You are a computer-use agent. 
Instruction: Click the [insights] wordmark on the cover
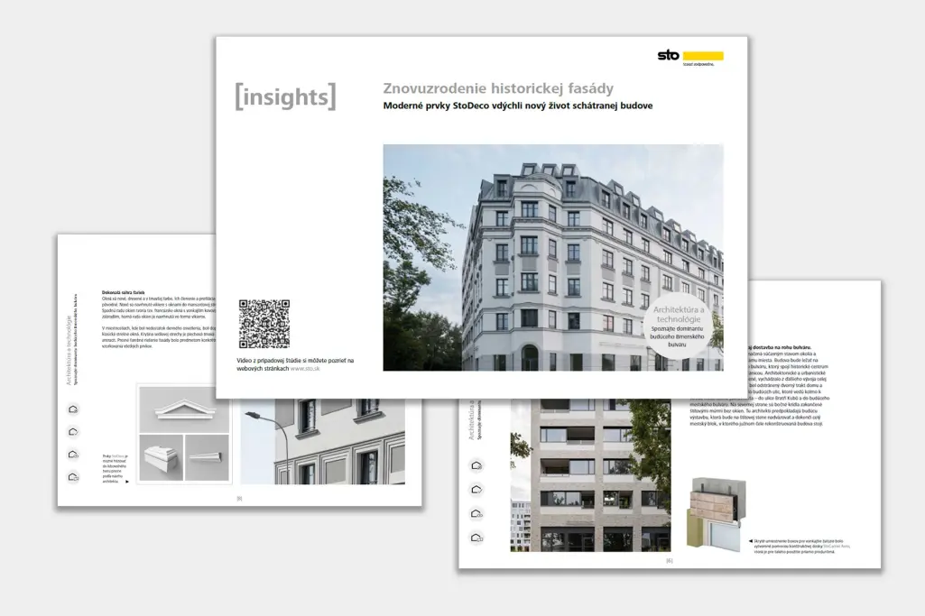(285, 96)
